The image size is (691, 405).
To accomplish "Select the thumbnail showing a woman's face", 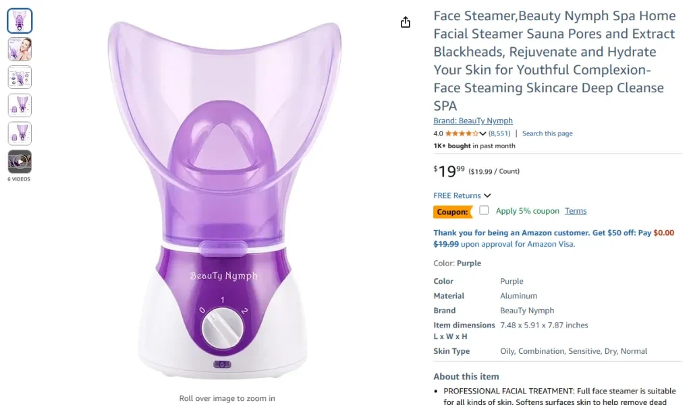I will [20, 49].
